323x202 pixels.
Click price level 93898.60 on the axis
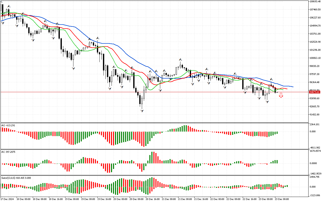click(x=315, y=98)
